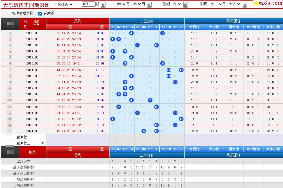Viewport: 283px width, 188px height.
Task: Click the upper 奖号 header above 一区
Action: click(x=78, y=21)
